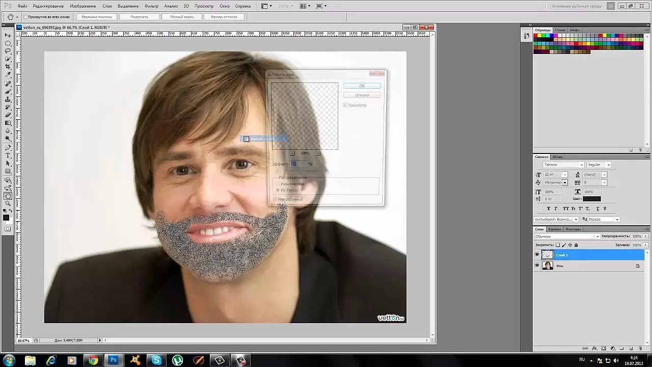Select the Eyedropper tool
This screenshot has width=652, height=367.
tap(8, 75)
